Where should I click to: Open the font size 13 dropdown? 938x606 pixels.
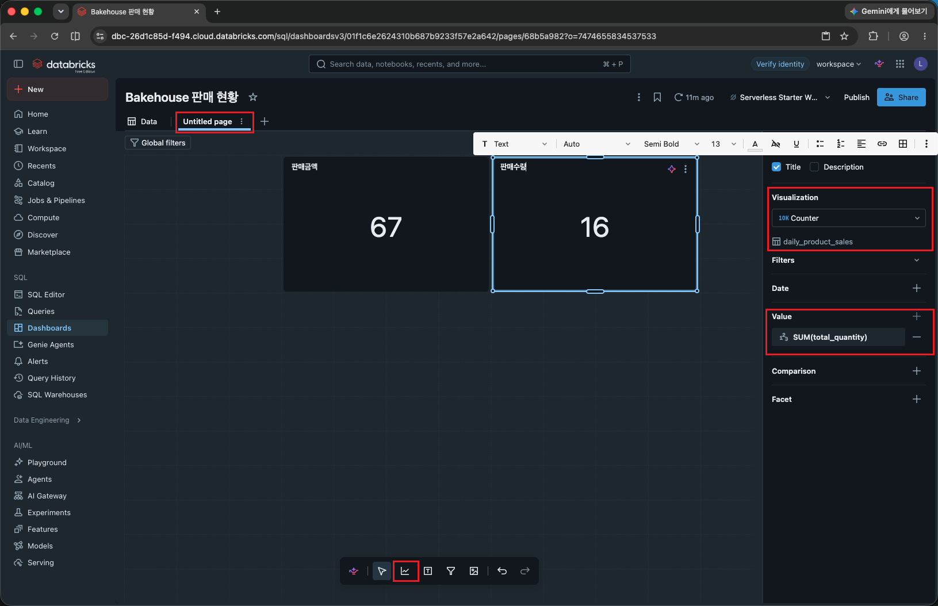(723, 144)
